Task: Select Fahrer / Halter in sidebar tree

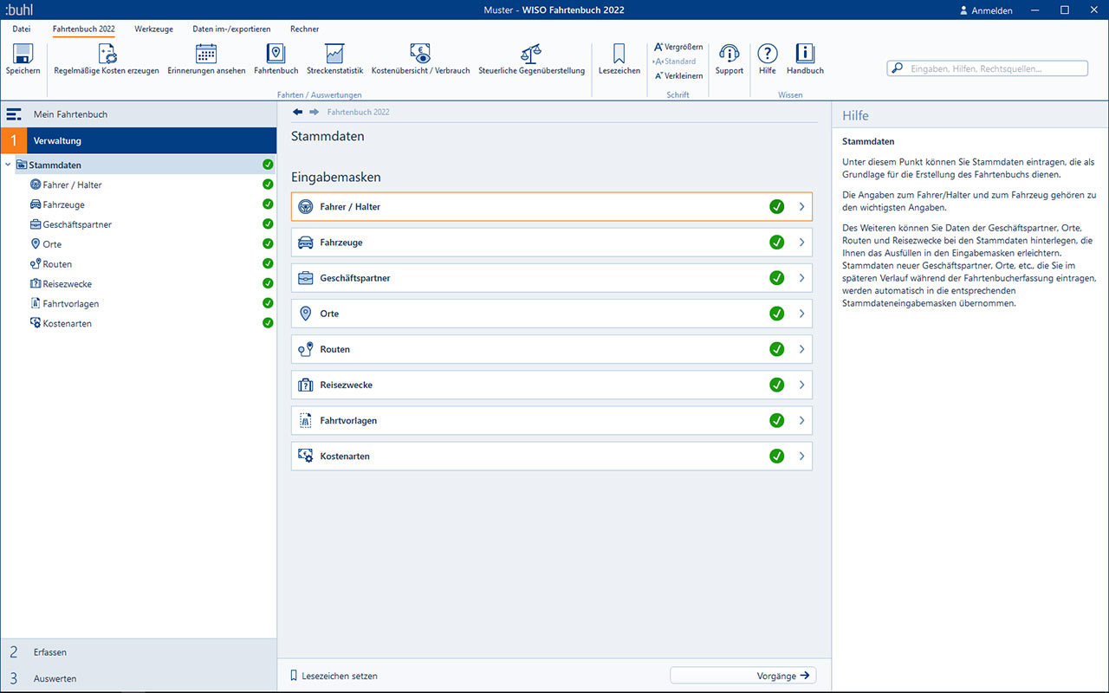Action: coord(73,185)
